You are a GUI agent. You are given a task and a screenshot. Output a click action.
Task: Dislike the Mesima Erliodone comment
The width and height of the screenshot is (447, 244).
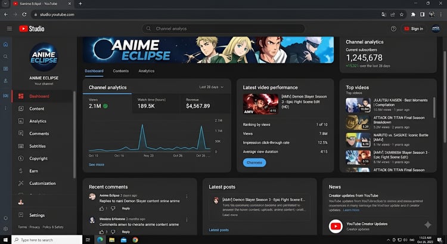click(x=113, y=231)
